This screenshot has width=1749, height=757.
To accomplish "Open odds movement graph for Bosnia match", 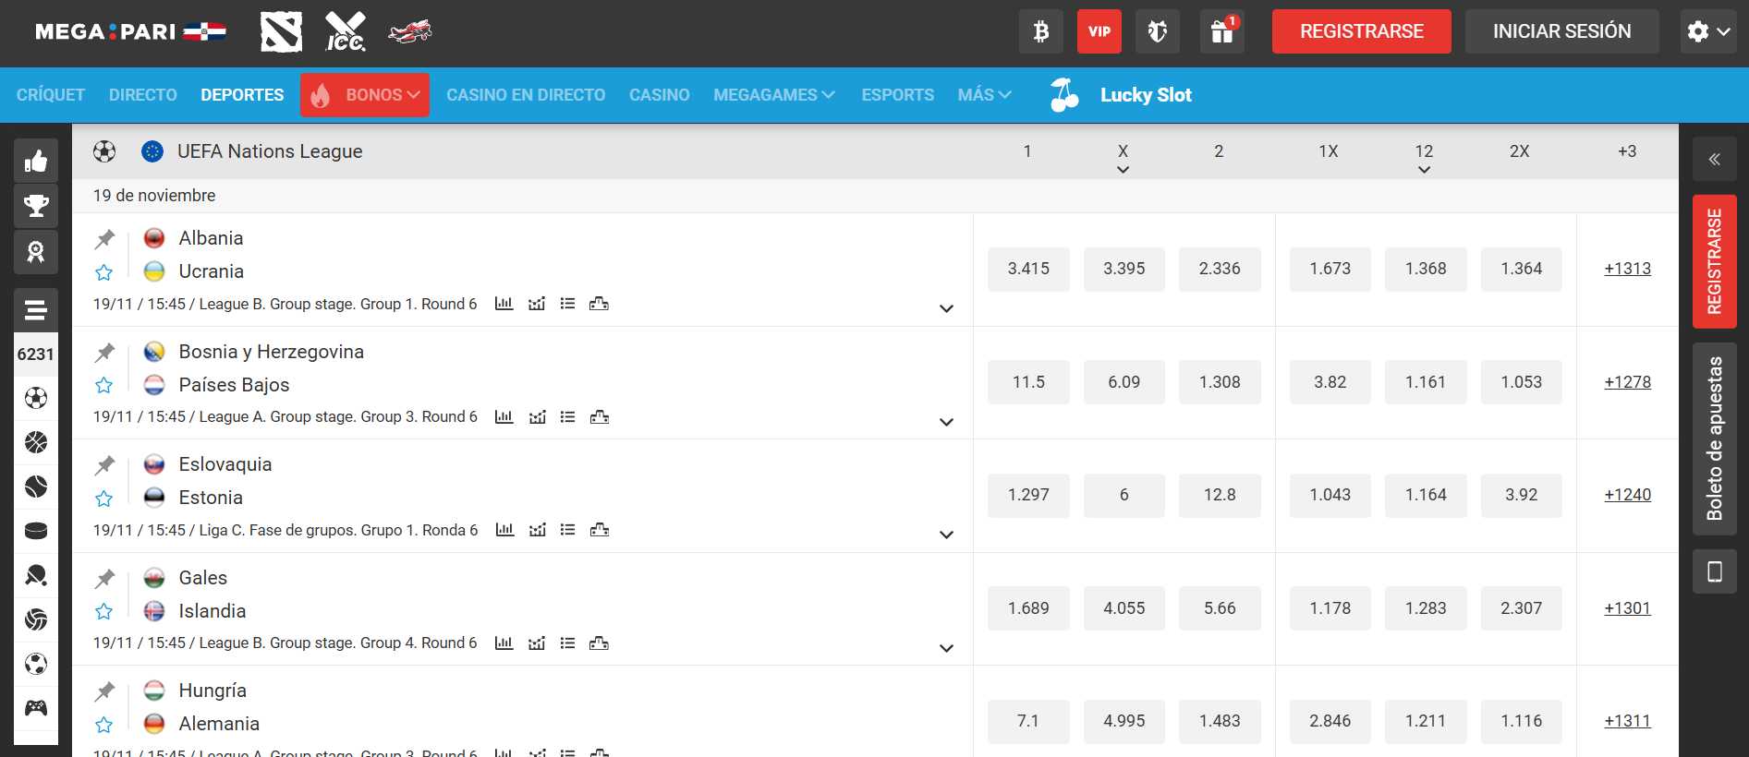I will tap(537, 417).
